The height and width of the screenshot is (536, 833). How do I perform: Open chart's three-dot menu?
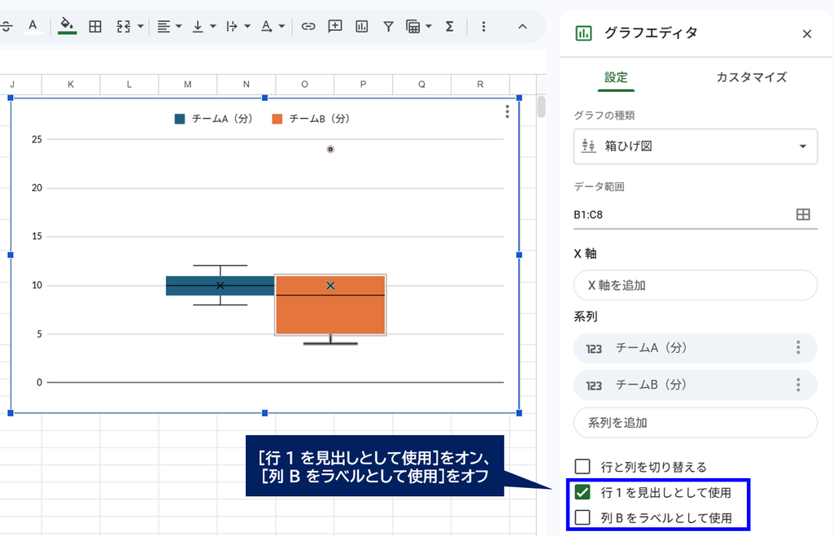pyautogui.click(x=508, y=111)
